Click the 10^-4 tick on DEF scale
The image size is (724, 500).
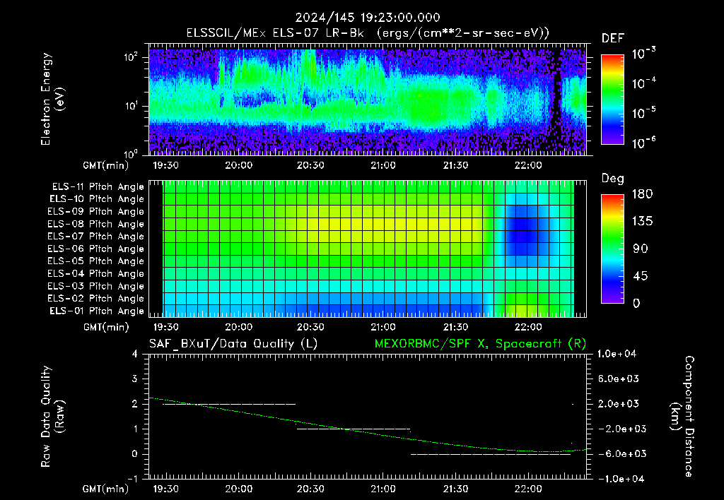coord(643,83)
